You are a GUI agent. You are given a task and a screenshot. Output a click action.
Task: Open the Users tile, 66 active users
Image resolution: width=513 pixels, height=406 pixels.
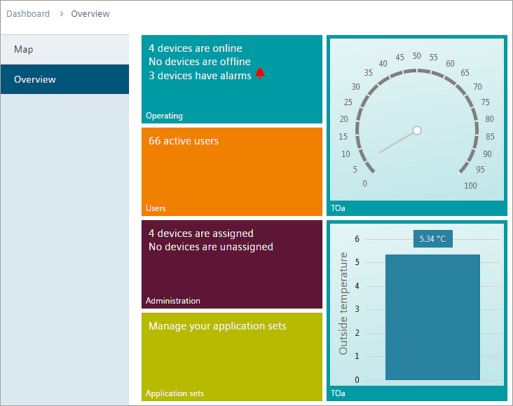(x=232, y=172)
